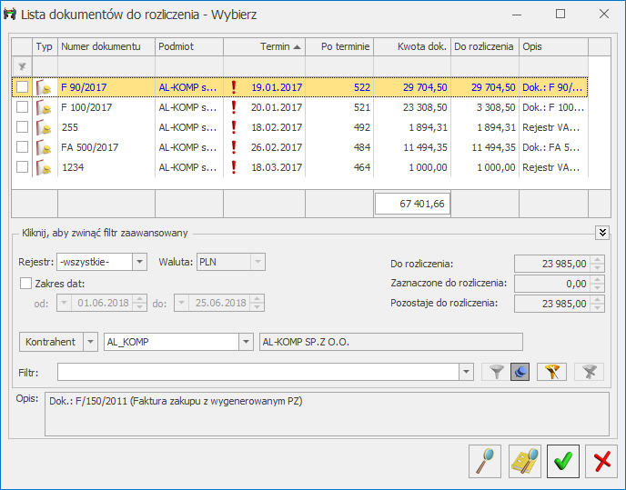Click the magnifier preview button
626x490 pixels.
pyautogui.click(x=485, y=461)
